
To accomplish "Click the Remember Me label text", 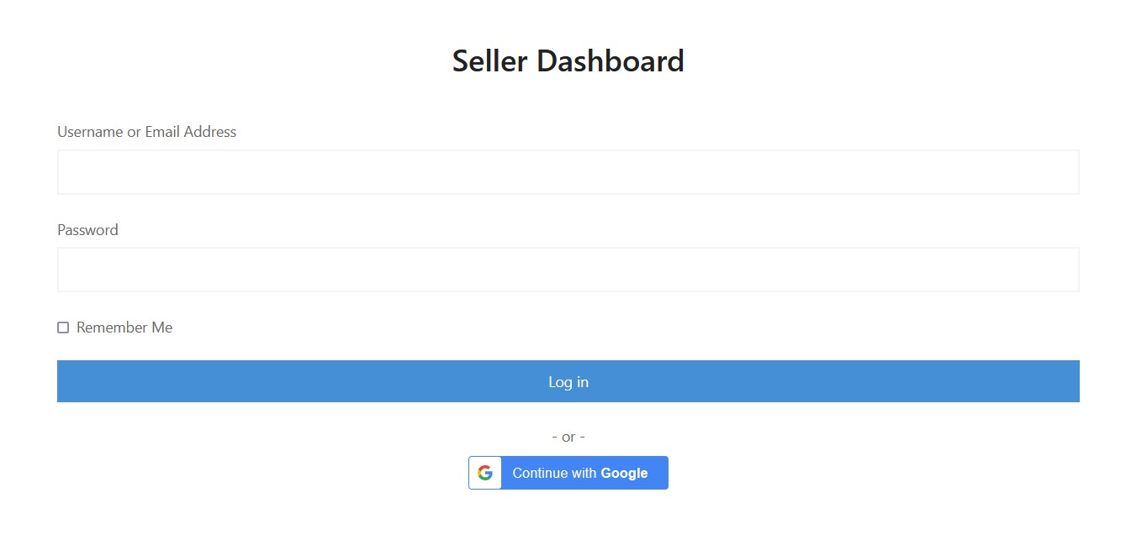I will (124, 328).
